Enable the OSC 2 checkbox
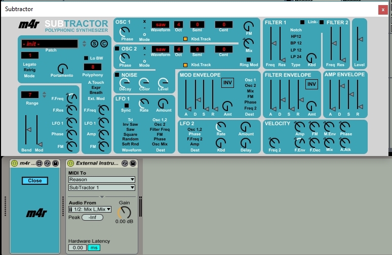Image resolution: width=392 pixels, height=255 pixels. 117,49
